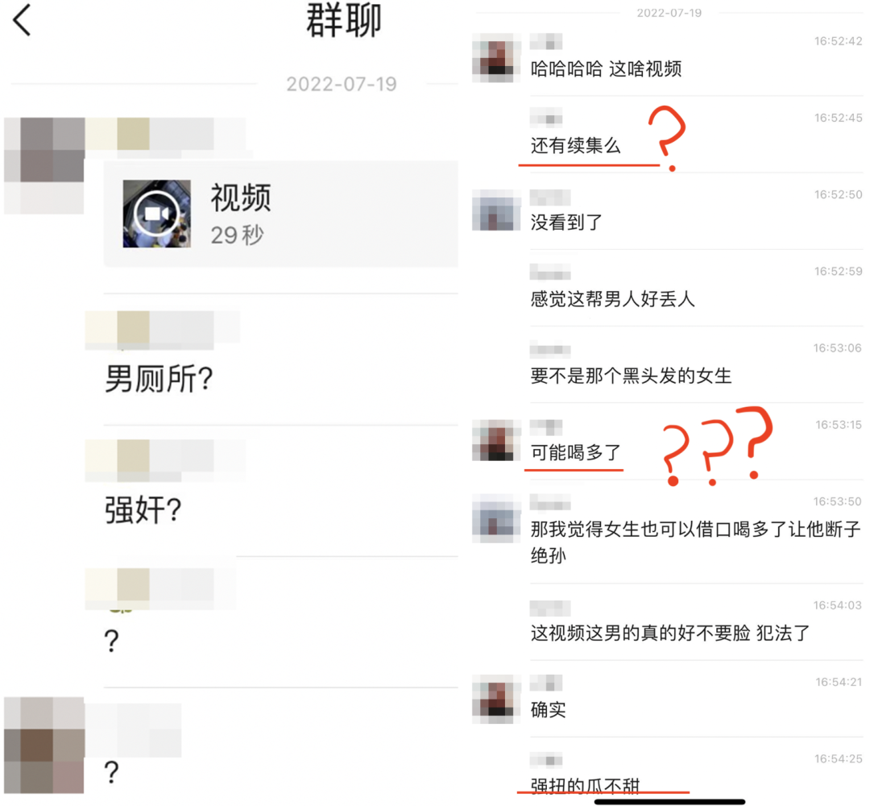This screenshot has width=870, height=806.
Task: Select message about 这视频这男的真的好不要脸
Action: pyautogui.click(x=669, y=633)
